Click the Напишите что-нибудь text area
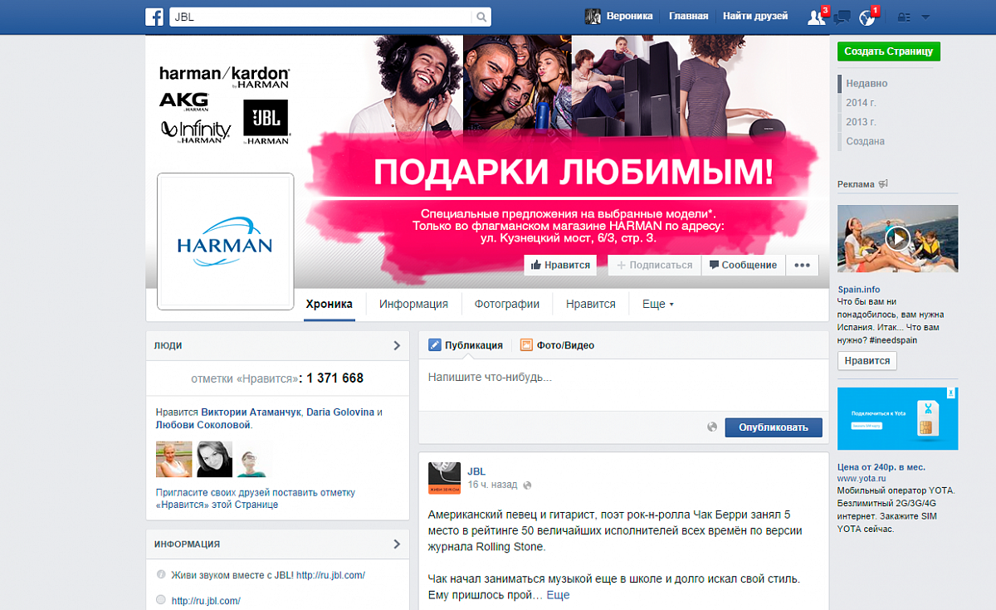This screenshot has height=610, width=996. pyautogui.click(x=623, y=385)
